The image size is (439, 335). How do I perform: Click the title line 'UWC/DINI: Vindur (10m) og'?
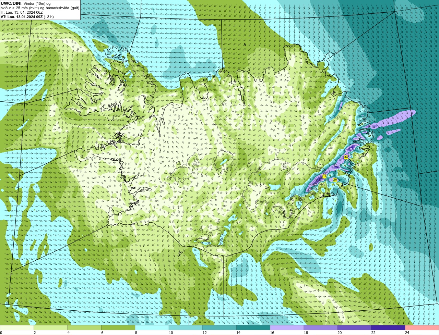tap(25, 3)
